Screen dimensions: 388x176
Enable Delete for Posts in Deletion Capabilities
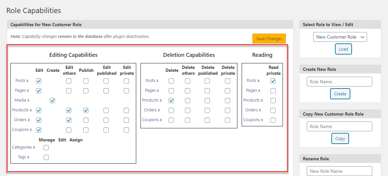pos(171,81)
